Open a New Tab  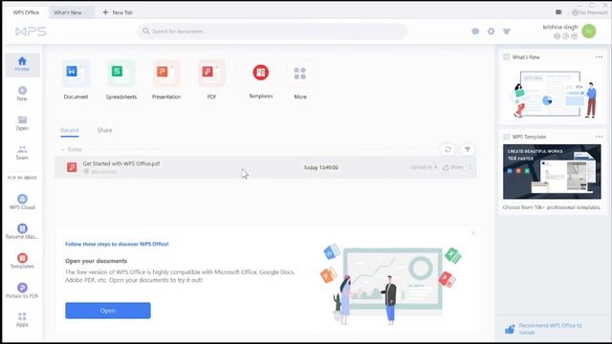click(118, 12)
